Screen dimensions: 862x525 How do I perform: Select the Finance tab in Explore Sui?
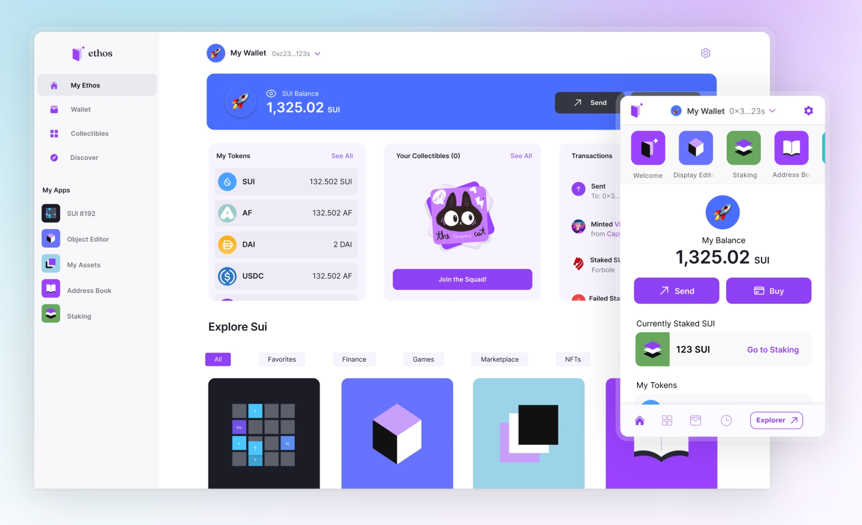click(x=355, y=358)
